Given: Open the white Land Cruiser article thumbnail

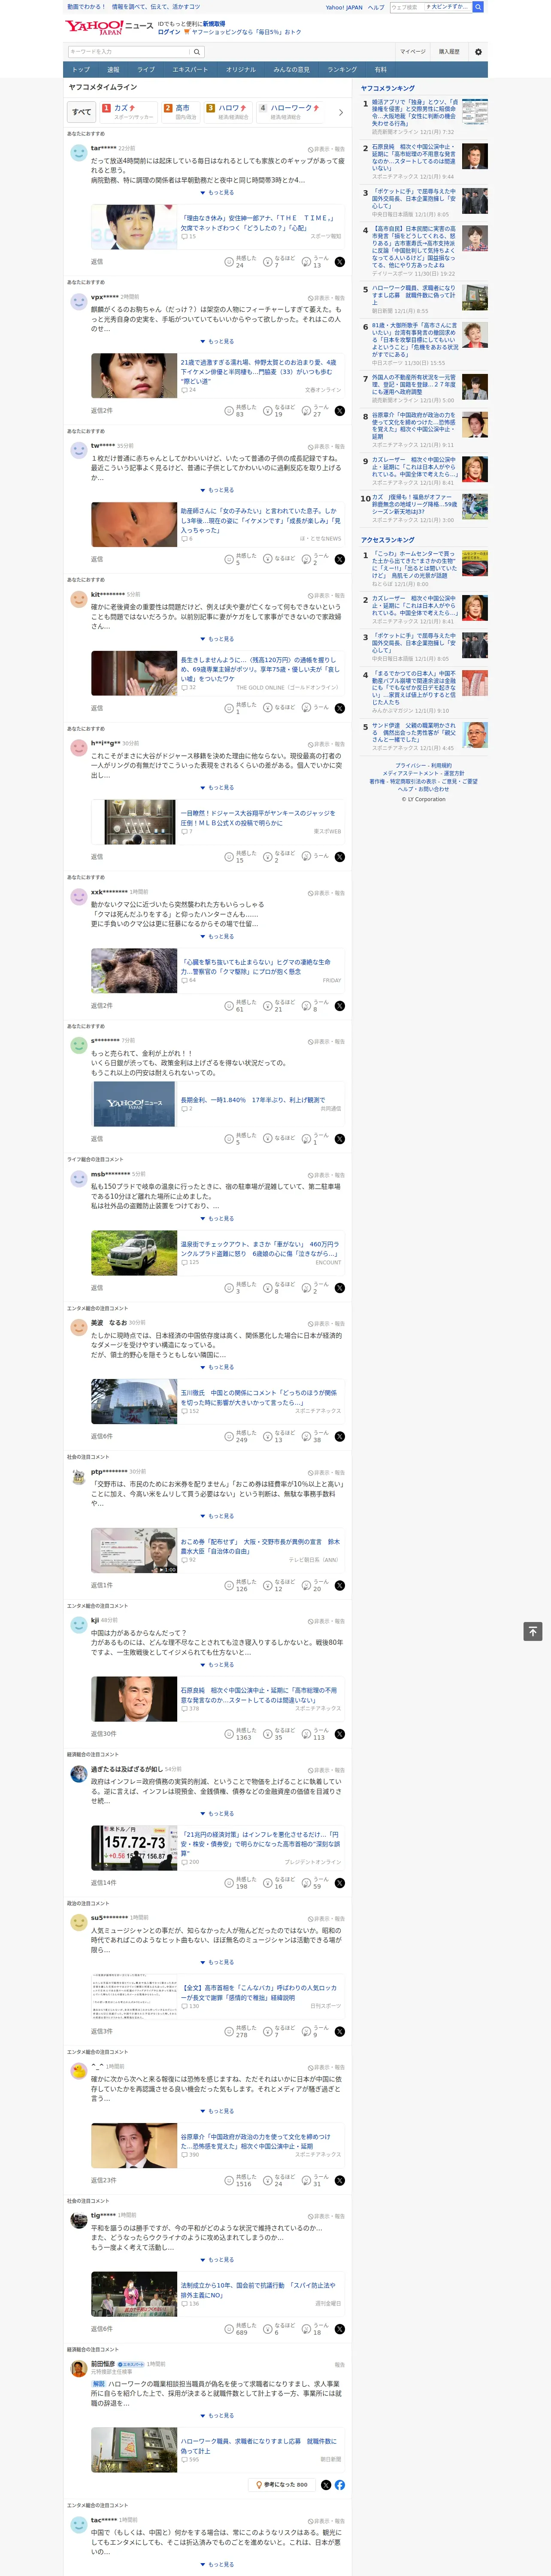Looking at the screenshot, I should click(134, 1253).
